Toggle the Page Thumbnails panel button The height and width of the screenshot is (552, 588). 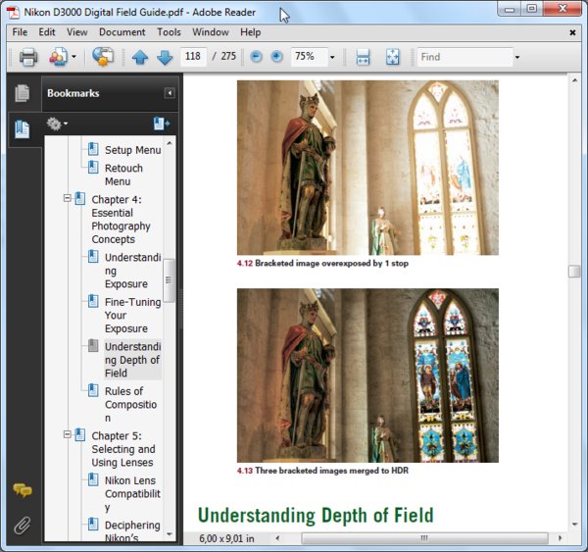pyautogui.click(x=22, y=94)
